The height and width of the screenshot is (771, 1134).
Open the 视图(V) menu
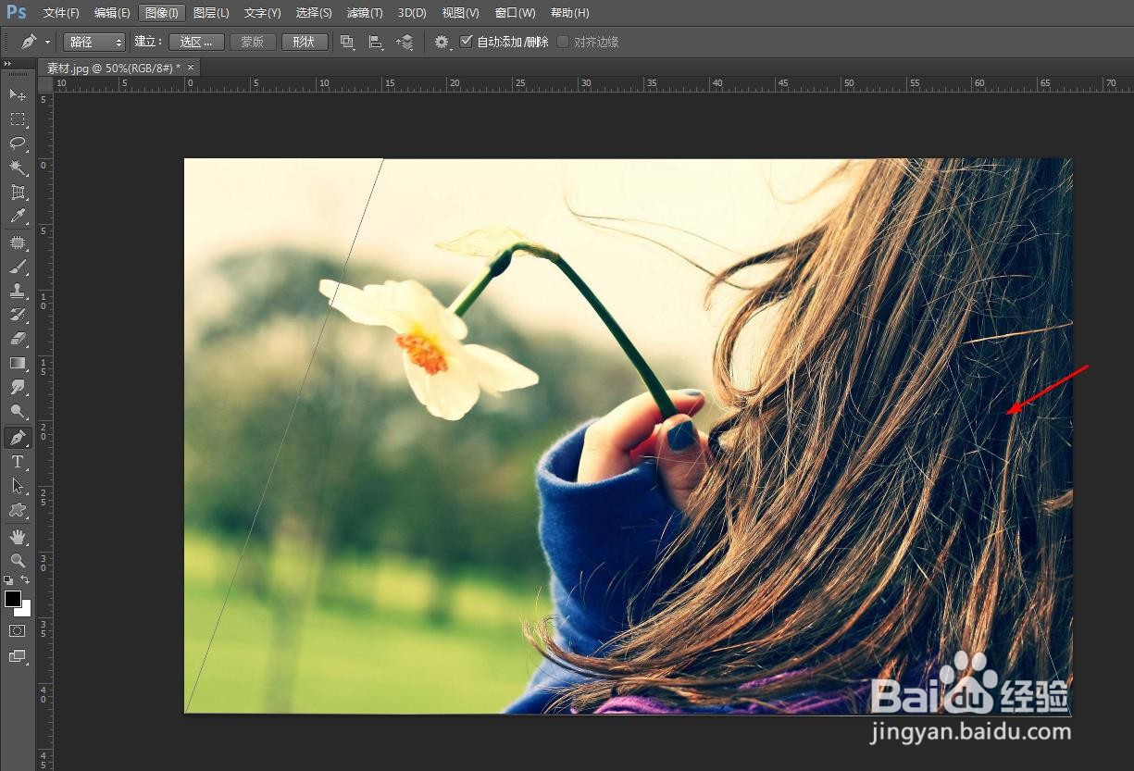[460, 13]
